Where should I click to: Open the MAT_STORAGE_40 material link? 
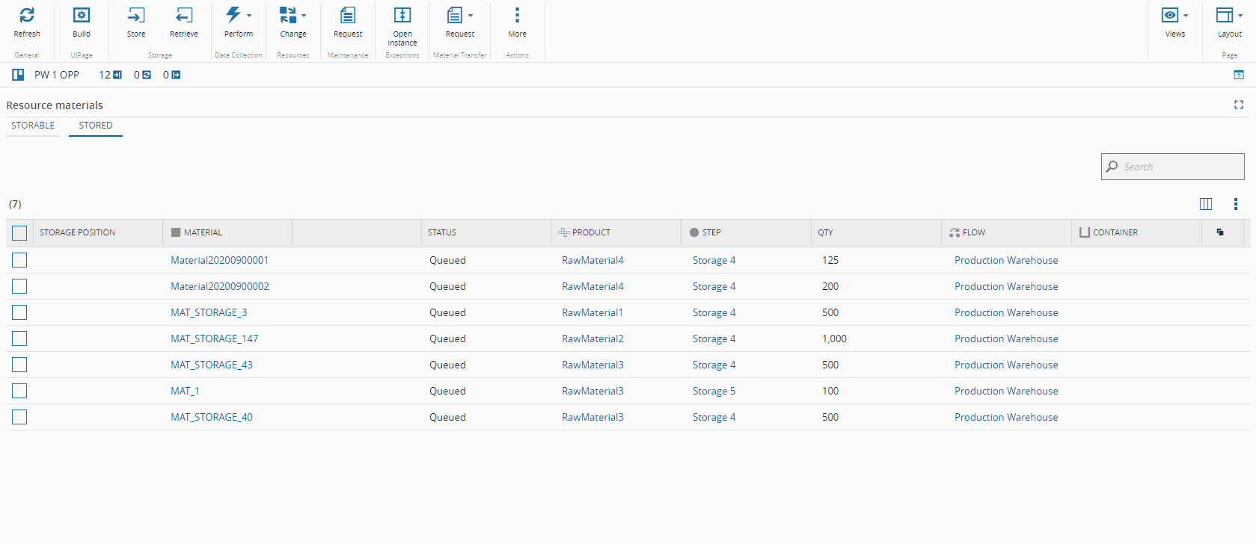point(212,417)
